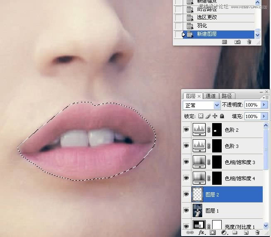
Task: Switch to the 路径 tab
Action: click(x=226, y=96)
